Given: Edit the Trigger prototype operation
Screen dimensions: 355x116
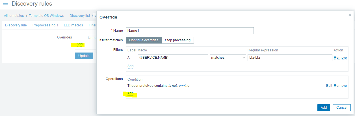Looking at the screenshot, I should tap(329, 86).
